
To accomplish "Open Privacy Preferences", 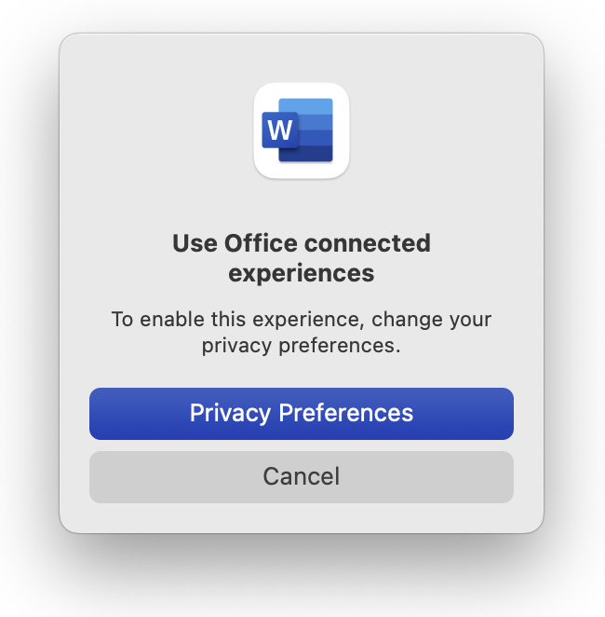I will tap(302, 413).
